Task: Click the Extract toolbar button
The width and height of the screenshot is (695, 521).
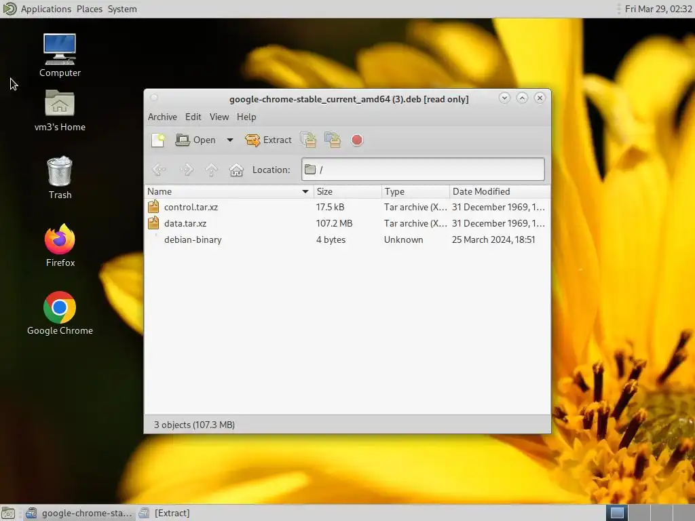Action: tap(268, 140)
